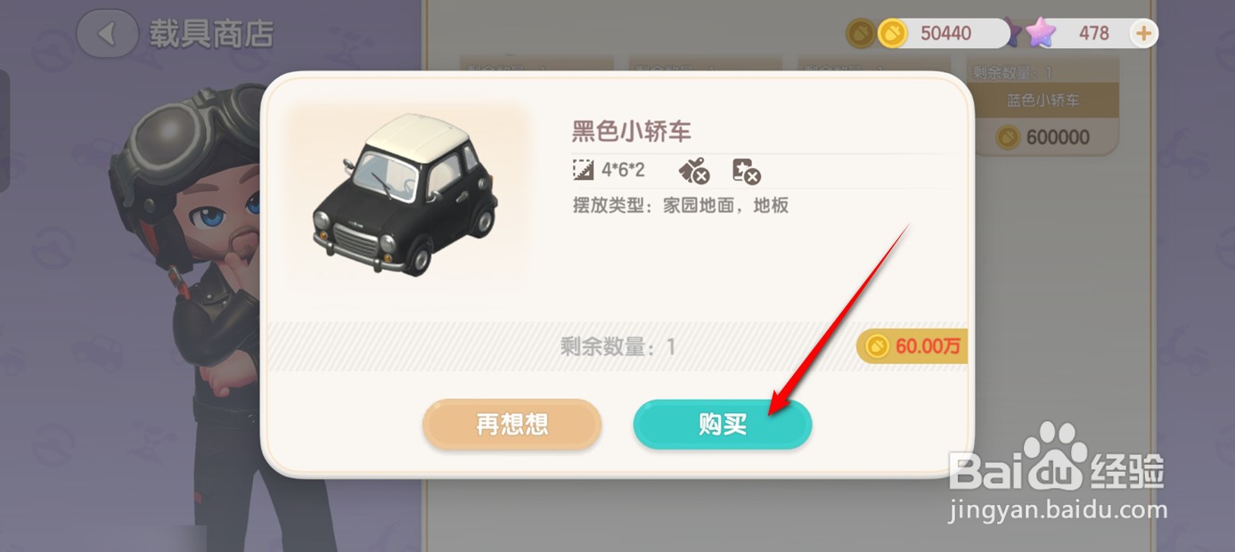
Task: Cancel with the 再想想 button
Action: click(x=511, y=424)
